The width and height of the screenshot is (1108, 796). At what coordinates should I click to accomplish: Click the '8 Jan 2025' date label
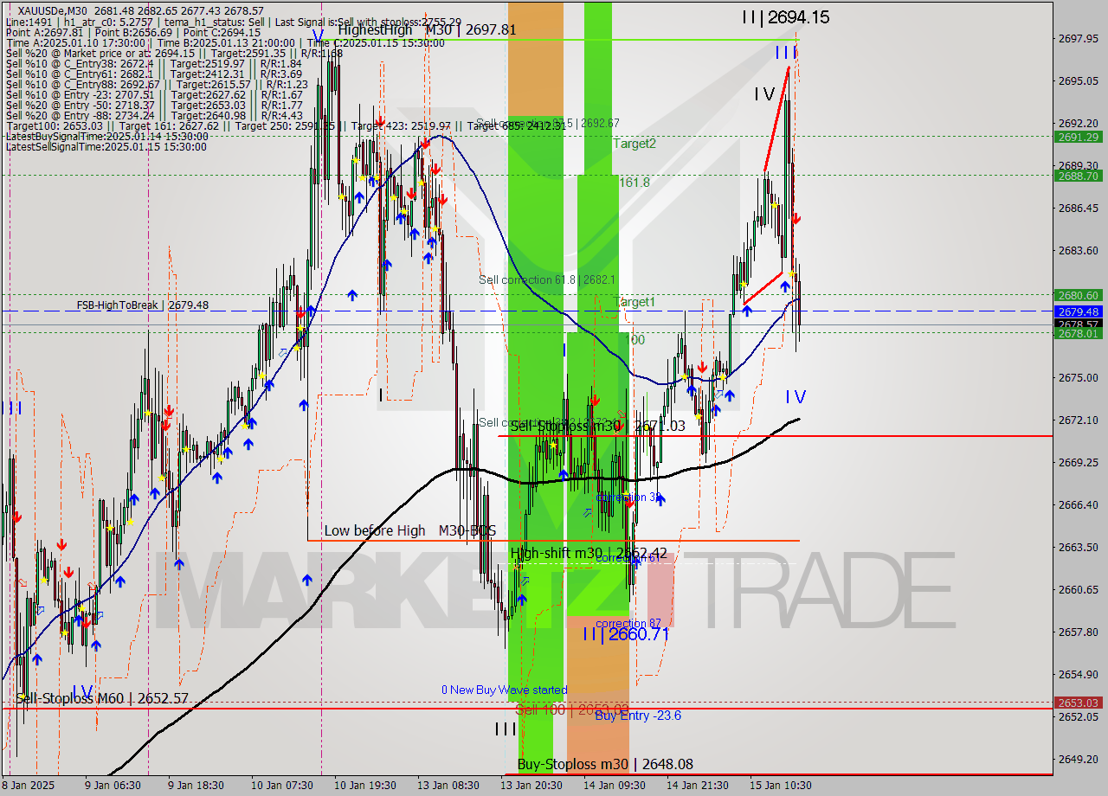point(28,786)
